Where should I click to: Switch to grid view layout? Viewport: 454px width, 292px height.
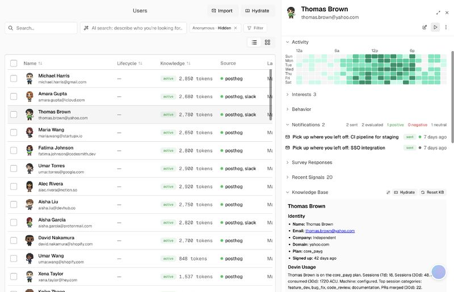click(x=267, y=43)
